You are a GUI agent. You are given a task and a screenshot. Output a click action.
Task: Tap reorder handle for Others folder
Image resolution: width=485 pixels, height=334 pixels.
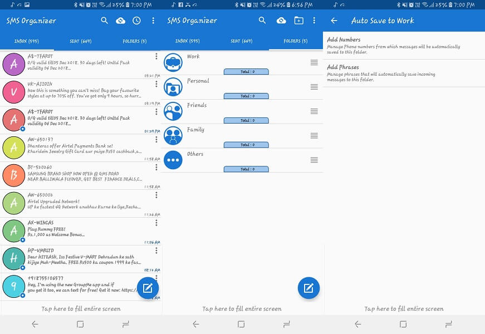click(x=314, y=160)
